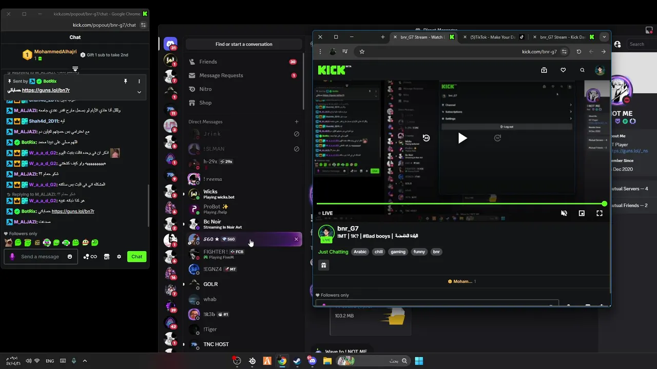This screenshot has width=657, height=369.
Task: Gift subs with the gift icon button
Action: pos(323,265)
